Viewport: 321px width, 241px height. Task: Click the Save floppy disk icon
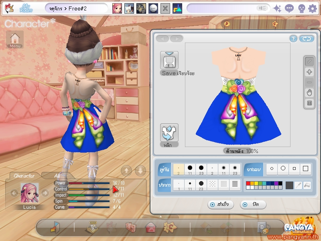pyautogui.click(x=169, y=60)
